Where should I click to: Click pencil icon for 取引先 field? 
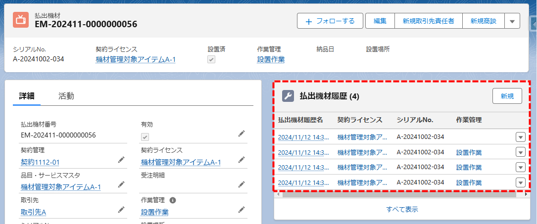[x=121, y=210]
